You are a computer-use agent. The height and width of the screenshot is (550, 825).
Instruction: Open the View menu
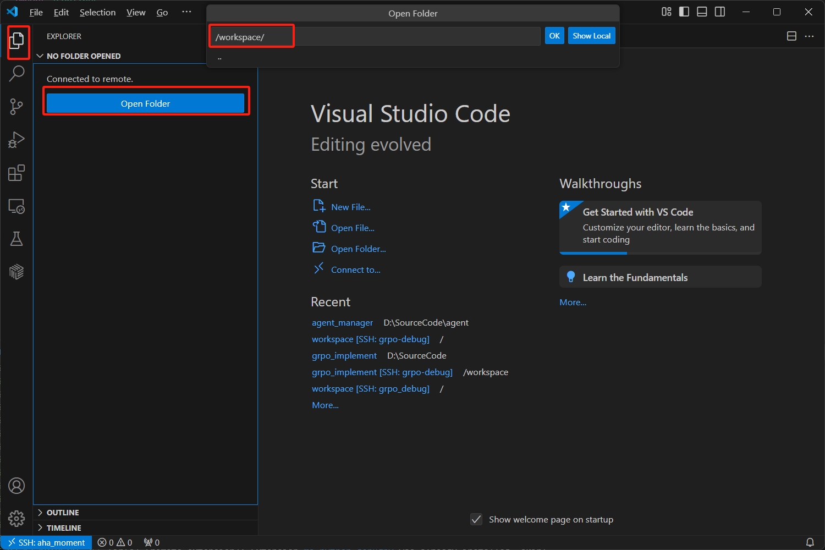(x=136, y=12)
